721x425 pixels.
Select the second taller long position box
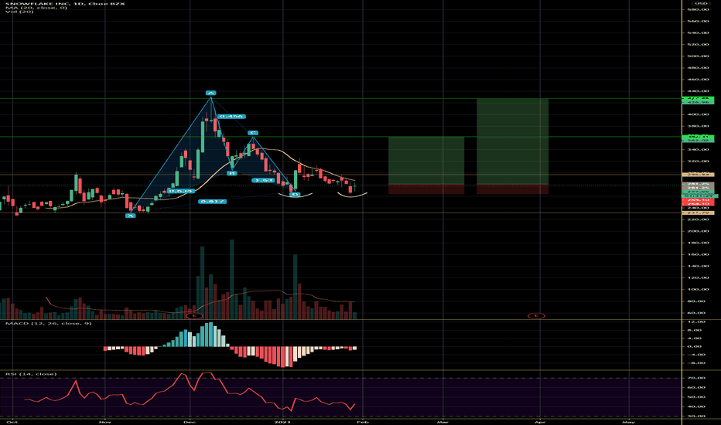pos(513,141)
